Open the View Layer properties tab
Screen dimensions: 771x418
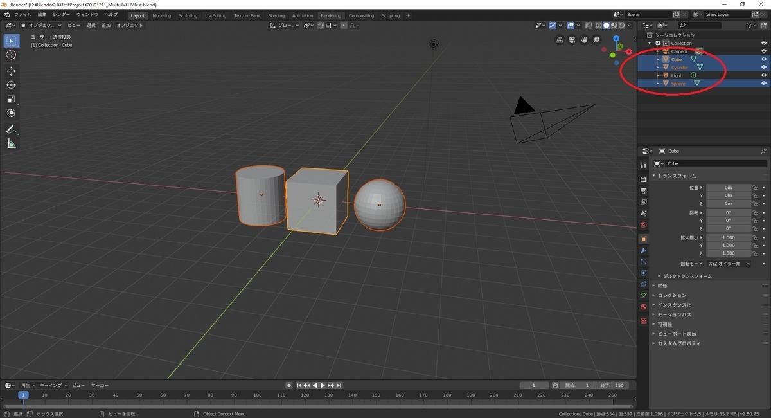pyautogui.click(x=643, y=202)
